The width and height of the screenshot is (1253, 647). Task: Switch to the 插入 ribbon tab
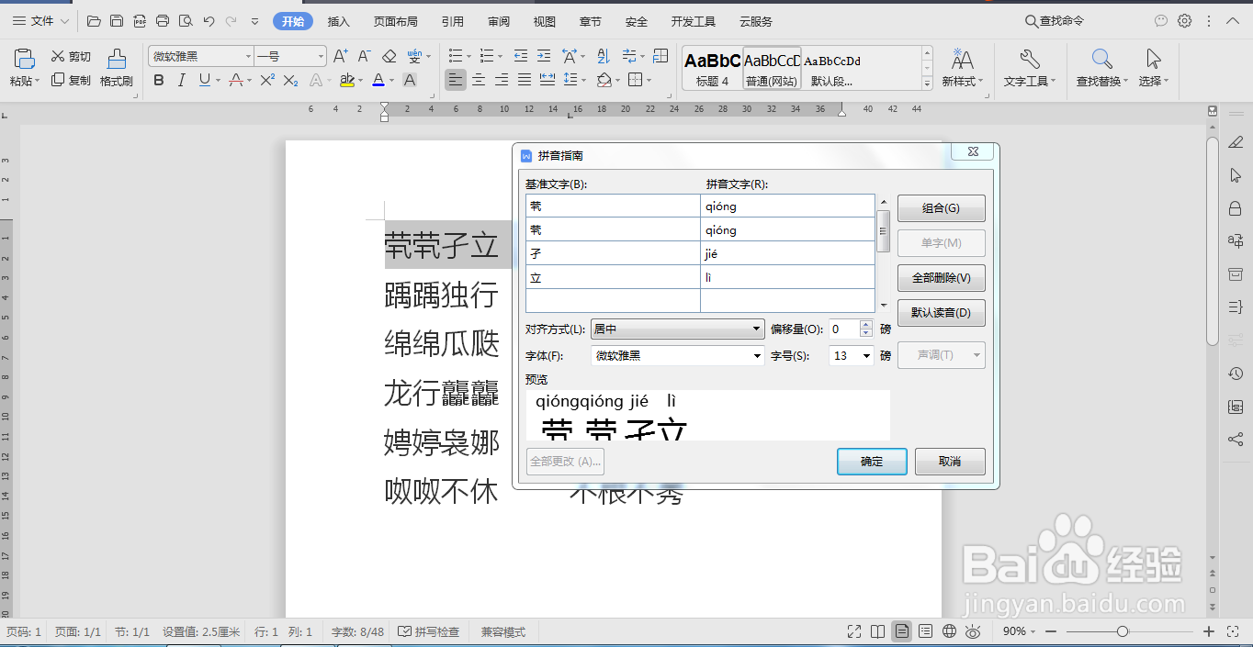pyautogui.click(x=338, y=20)
